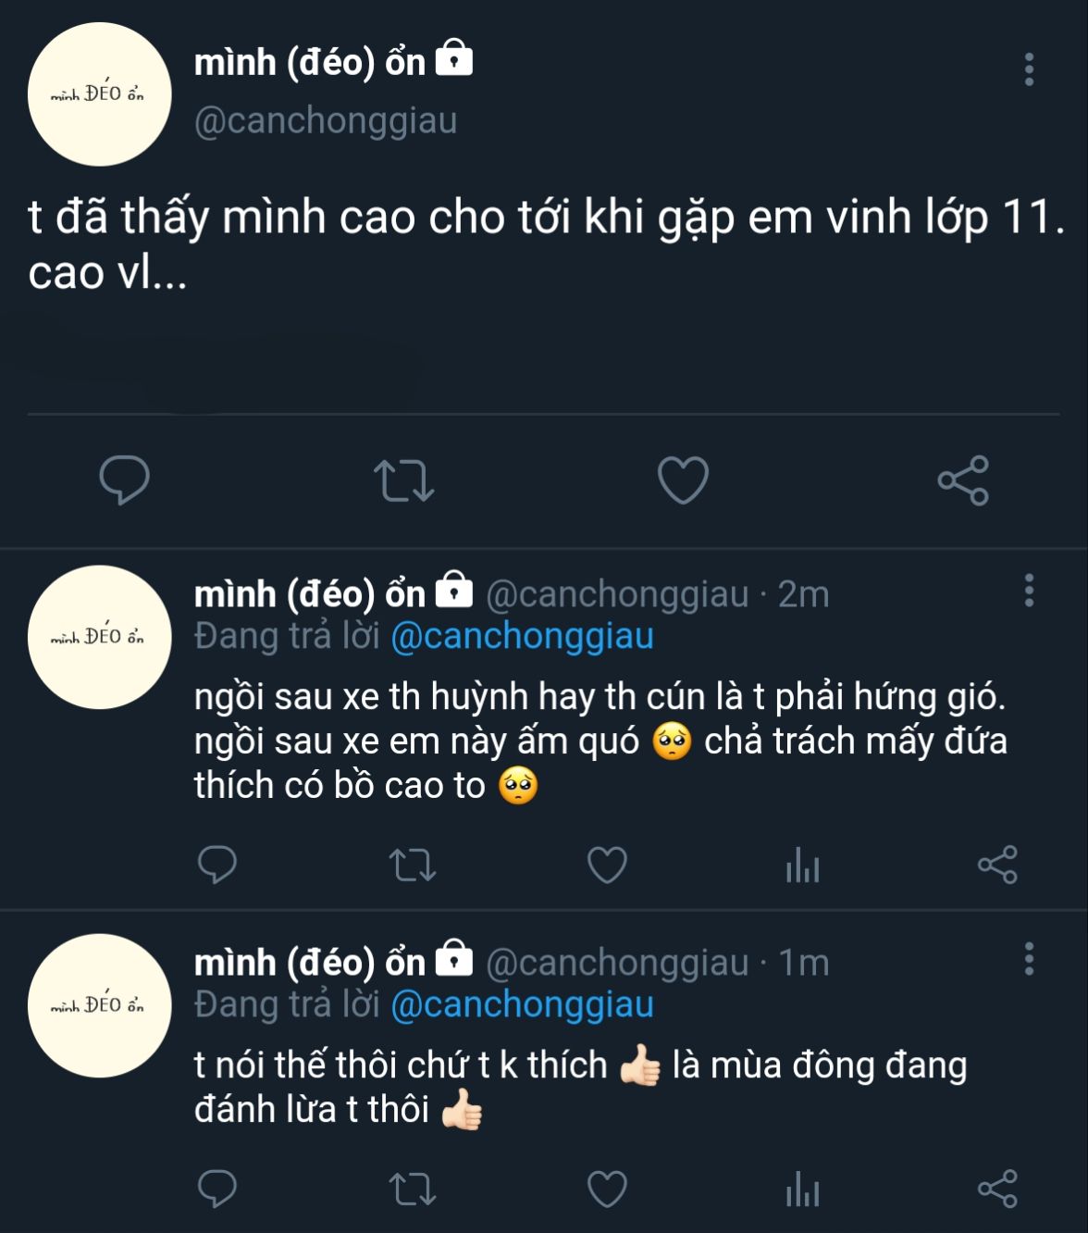The width and height of the screenshot is (1088, 1233).
Task: Open @canchonggiau mention link in 1m reply
Action: 523,1005
